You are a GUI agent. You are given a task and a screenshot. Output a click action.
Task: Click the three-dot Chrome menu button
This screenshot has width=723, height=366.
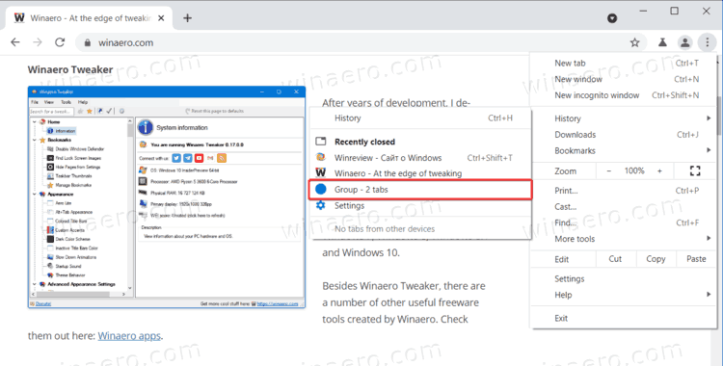coord(707,42)
